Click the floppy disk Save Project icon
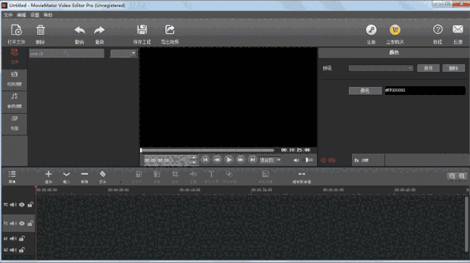This screenshot has height=263, width=470. coord(141,30)
